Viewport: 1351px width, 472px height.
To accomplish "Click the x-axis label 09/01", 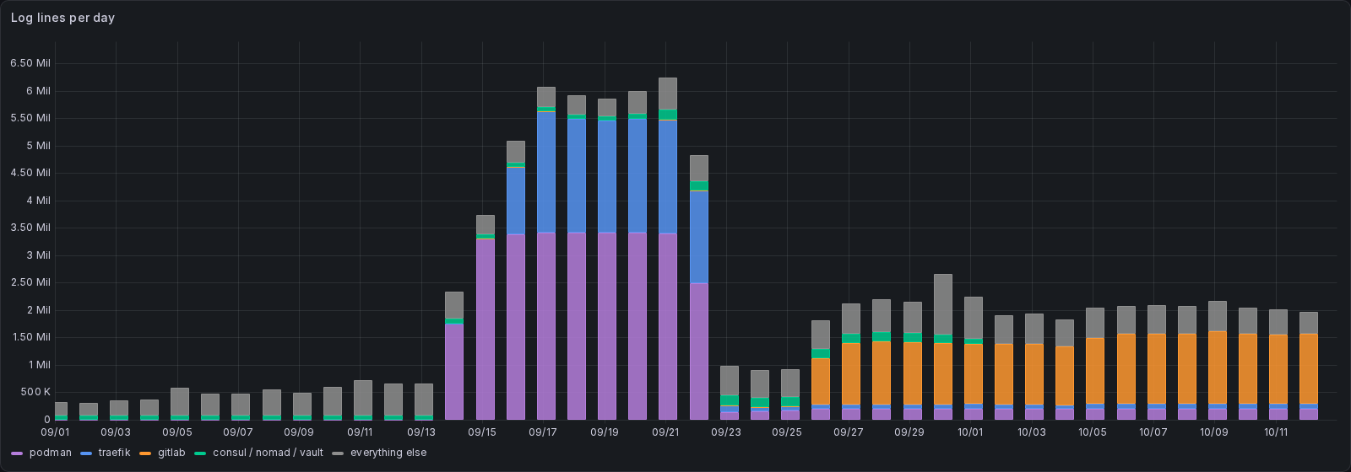I will (55, 432).
